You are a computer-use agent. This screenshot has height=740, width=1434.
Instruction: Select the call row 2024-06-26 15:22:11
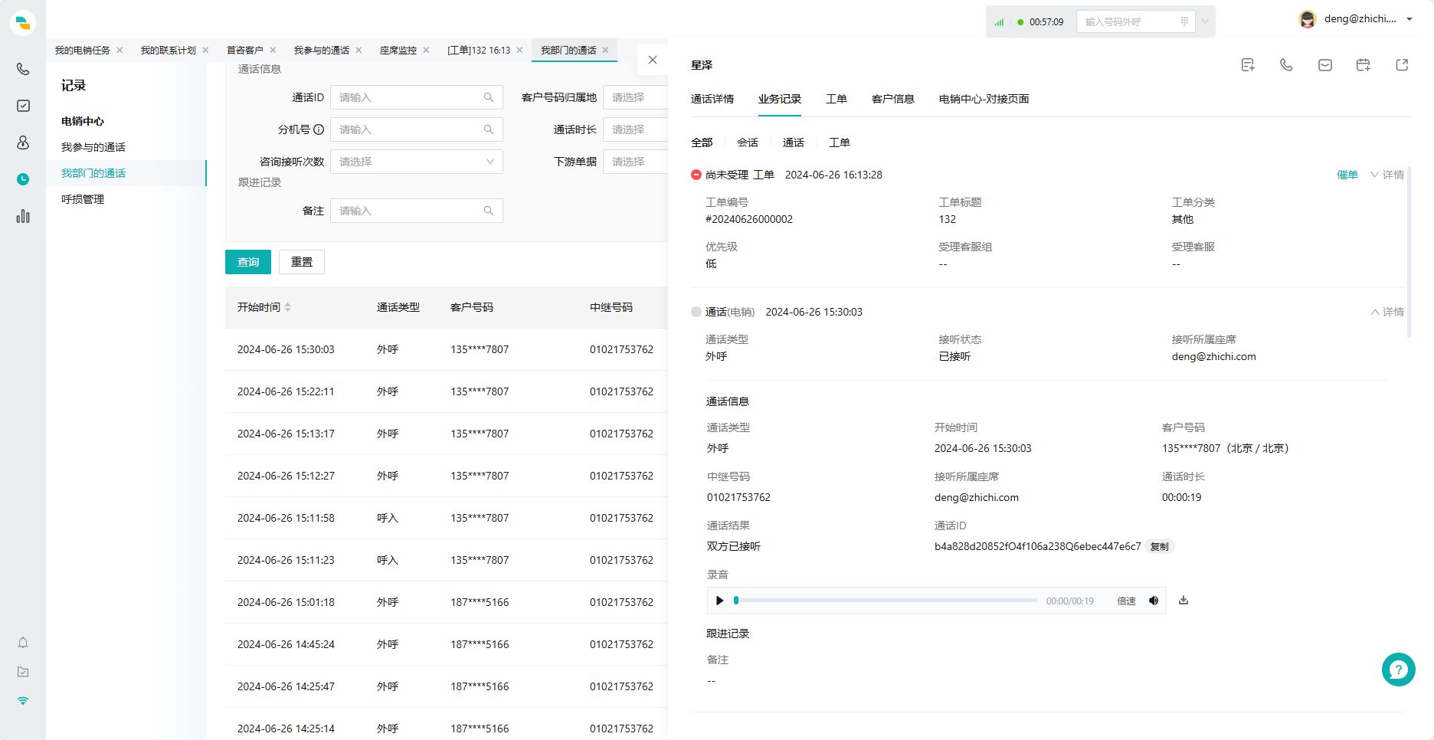(447, 391)
